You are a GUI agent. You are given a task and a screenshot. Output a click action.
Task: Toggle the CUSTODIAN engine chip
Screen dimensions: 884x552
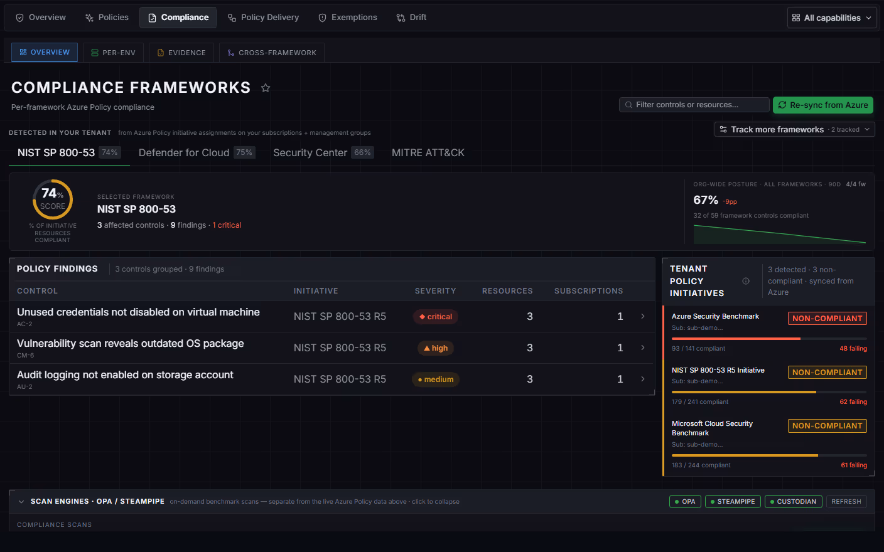click(794, 502)
